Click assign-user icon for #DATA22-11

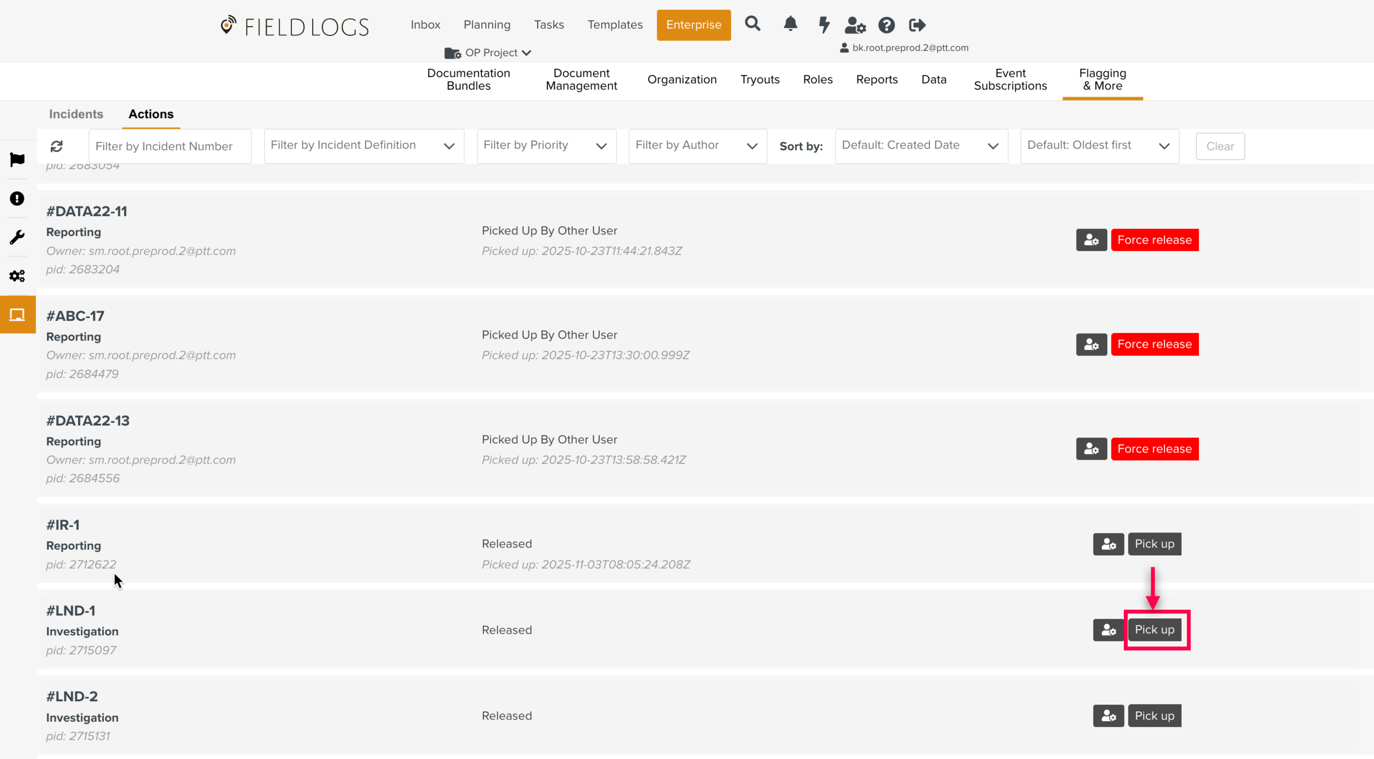pyautogui.click(x=1091, y=240)
